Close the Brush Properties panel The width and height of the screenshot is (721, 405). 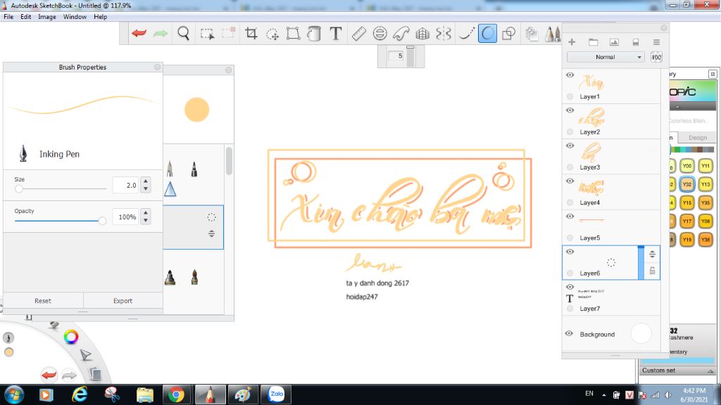tap(157, 67)
